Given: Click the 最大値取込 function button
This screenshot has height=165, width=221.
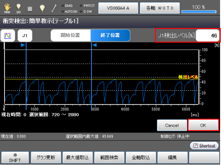Looking at the screenshot, I should point(77,158).
